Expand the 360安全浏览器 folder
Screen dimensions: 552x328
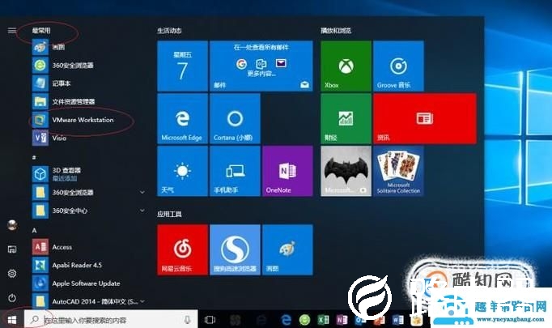142,193
